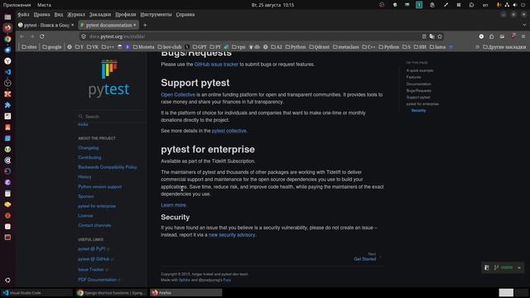The image size is (530, 298).
Task: Open Visual Studio Code from taskbar
Action: (36, 293)
